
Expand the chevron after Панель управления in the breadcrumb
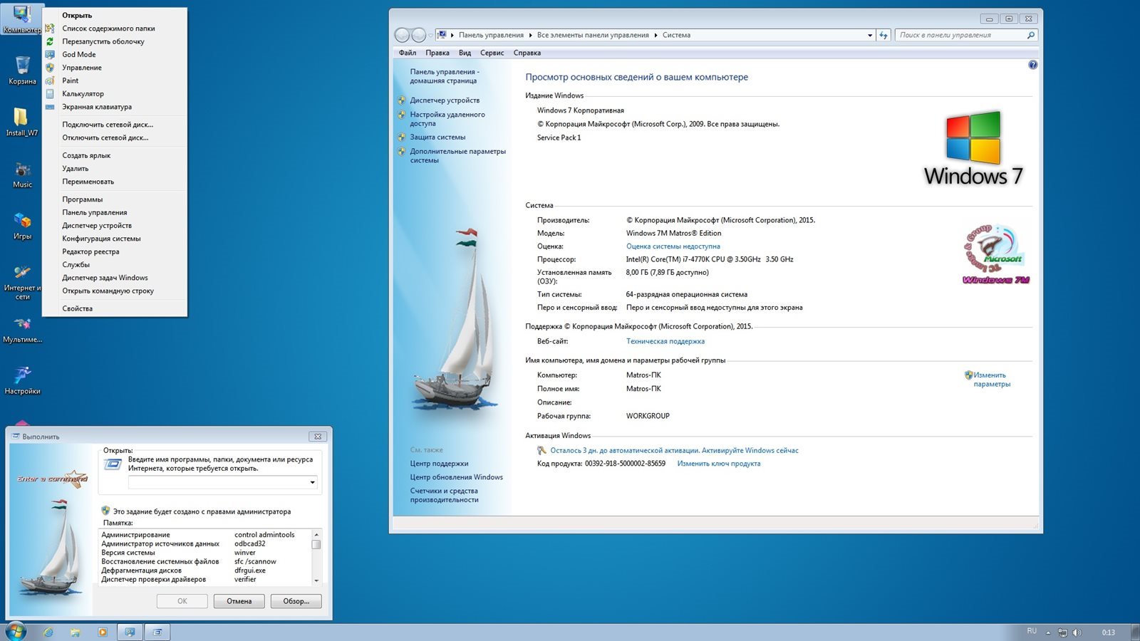530,35
